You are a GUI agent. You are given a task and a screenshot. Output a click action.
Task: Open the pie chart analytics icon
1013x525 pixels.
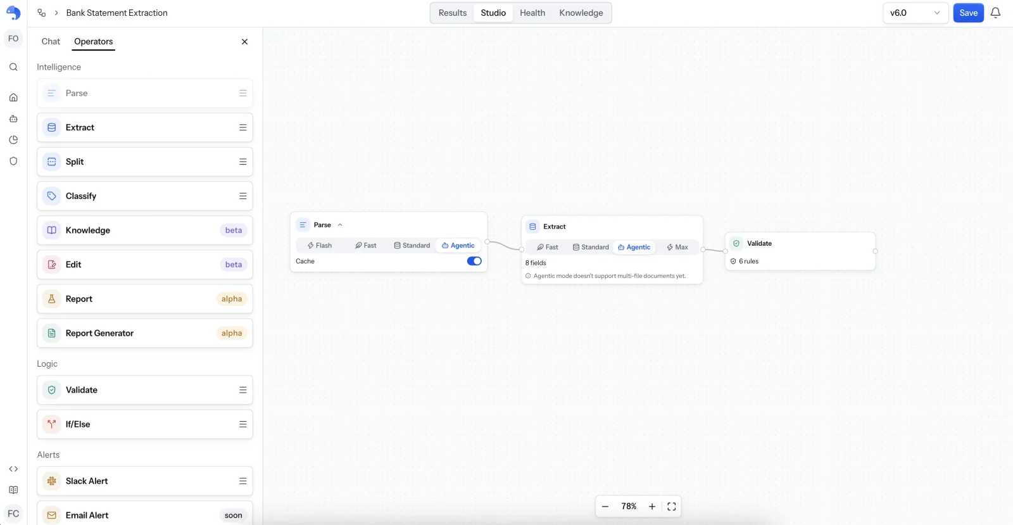click(13, 140)
